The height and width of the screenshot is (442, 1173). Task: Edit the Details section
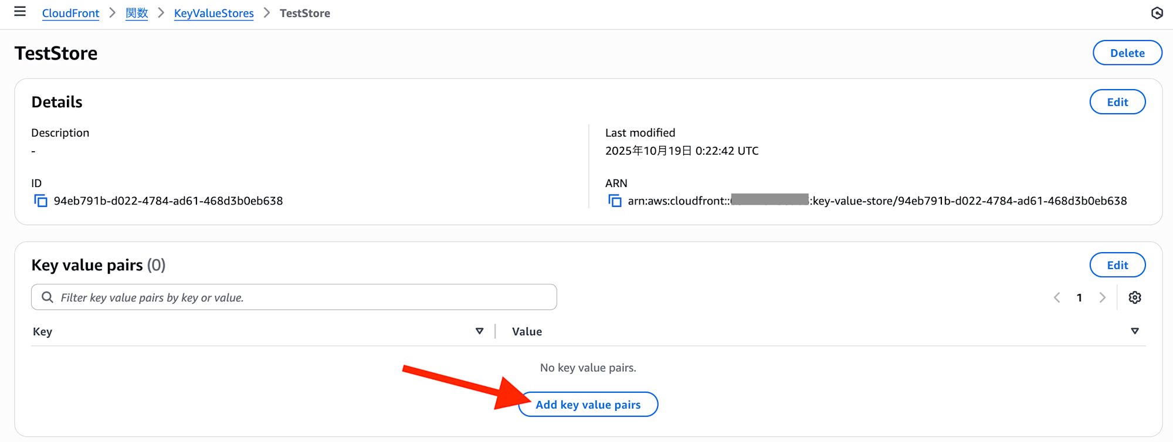tap(1117, 102)
